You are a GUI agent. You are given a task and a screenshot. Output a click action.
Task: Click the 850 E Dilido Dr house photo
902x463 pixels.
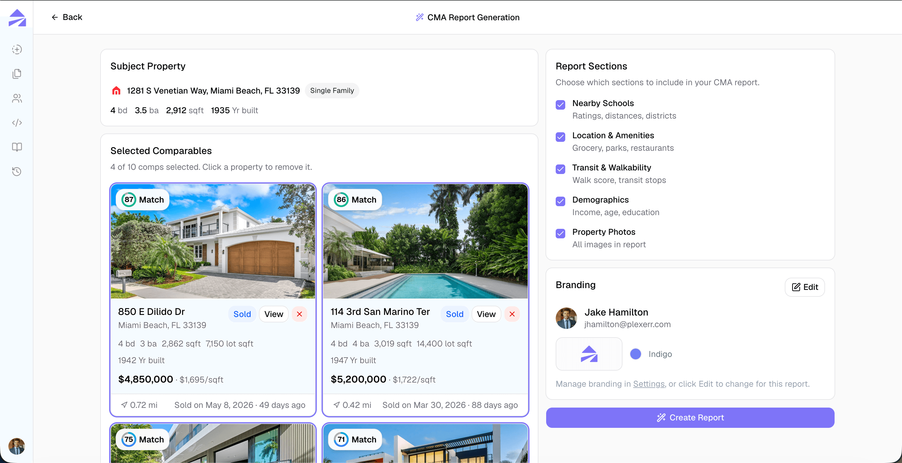coord(213,241)
